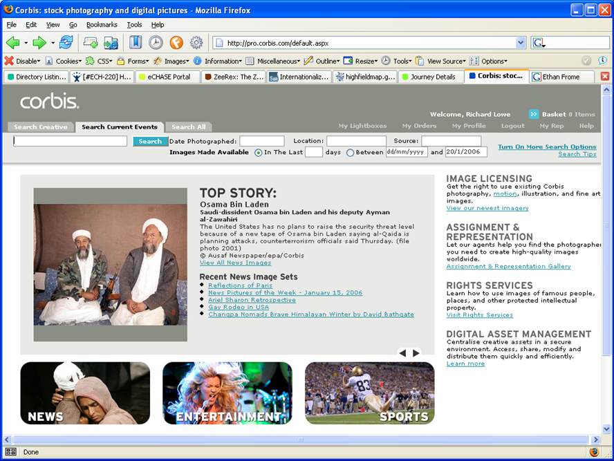Open the Ariel Sharon Retrospective link
This screenshot has height=461, width=614.
[252, 300]
